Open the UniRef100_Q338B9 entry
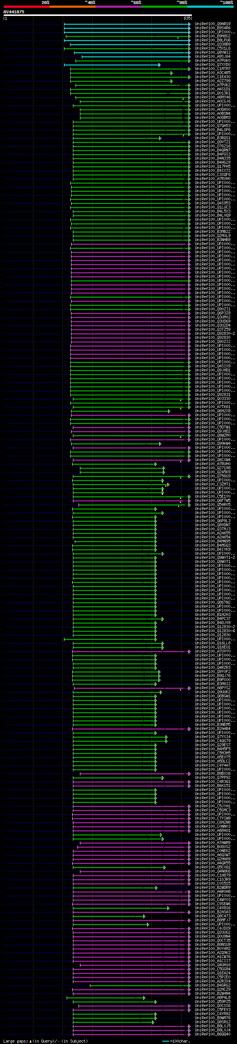237x1044 pixels. coord(212,44)
